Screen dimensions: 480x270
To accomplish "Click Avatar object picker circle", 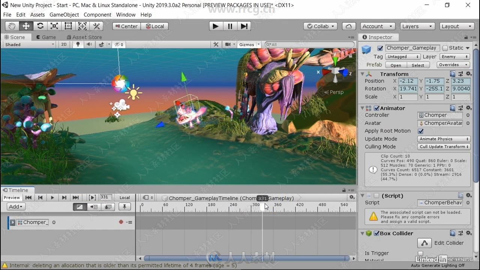I will pyautogui.click(x=468, y=123).
